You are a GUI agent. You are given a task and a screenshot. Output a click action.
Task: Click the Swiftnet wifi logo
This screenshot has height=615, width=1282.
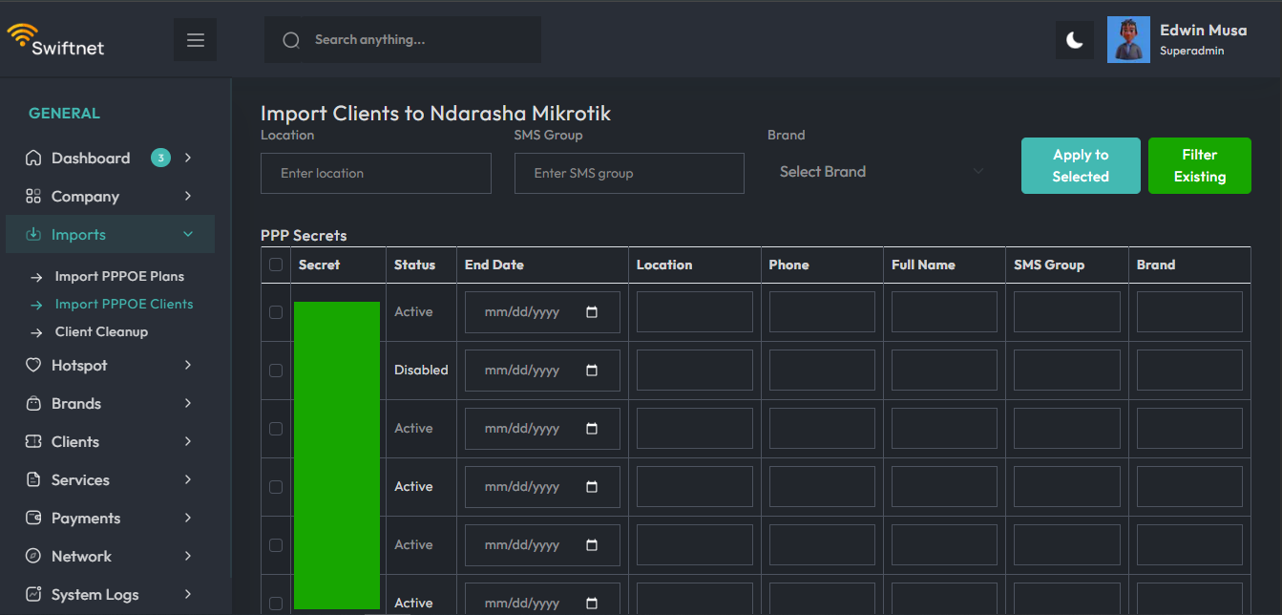[x=20, y=35]
